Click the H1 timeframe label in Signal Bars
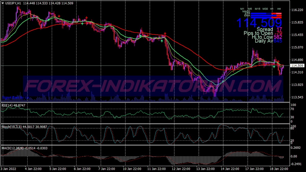The image size is (306, 172). coord(272,9)
